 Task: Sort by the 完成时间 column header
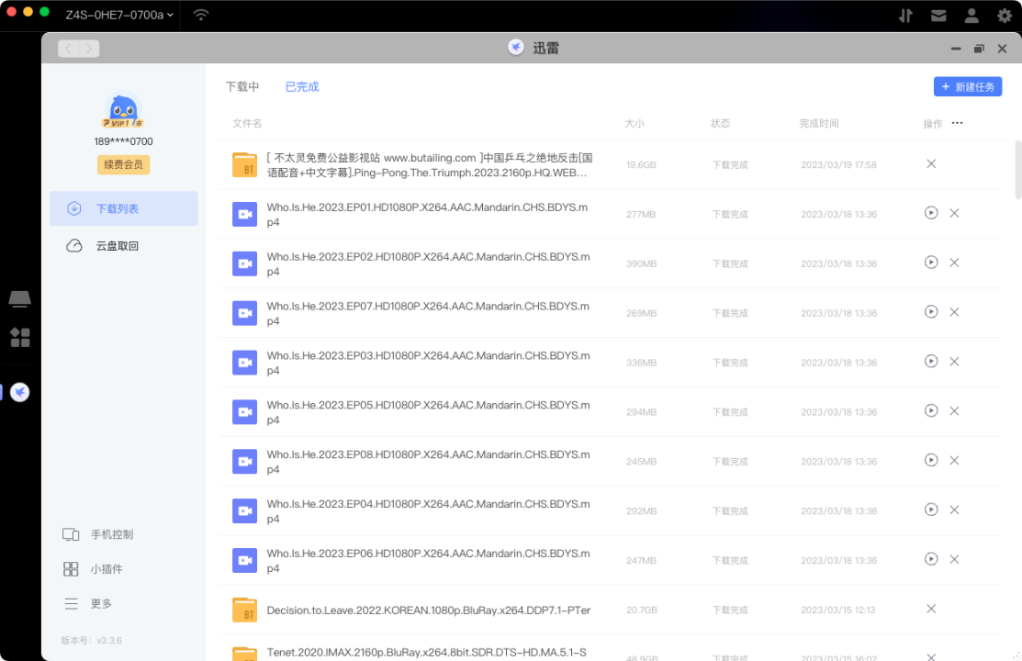[x=819, y=123]
